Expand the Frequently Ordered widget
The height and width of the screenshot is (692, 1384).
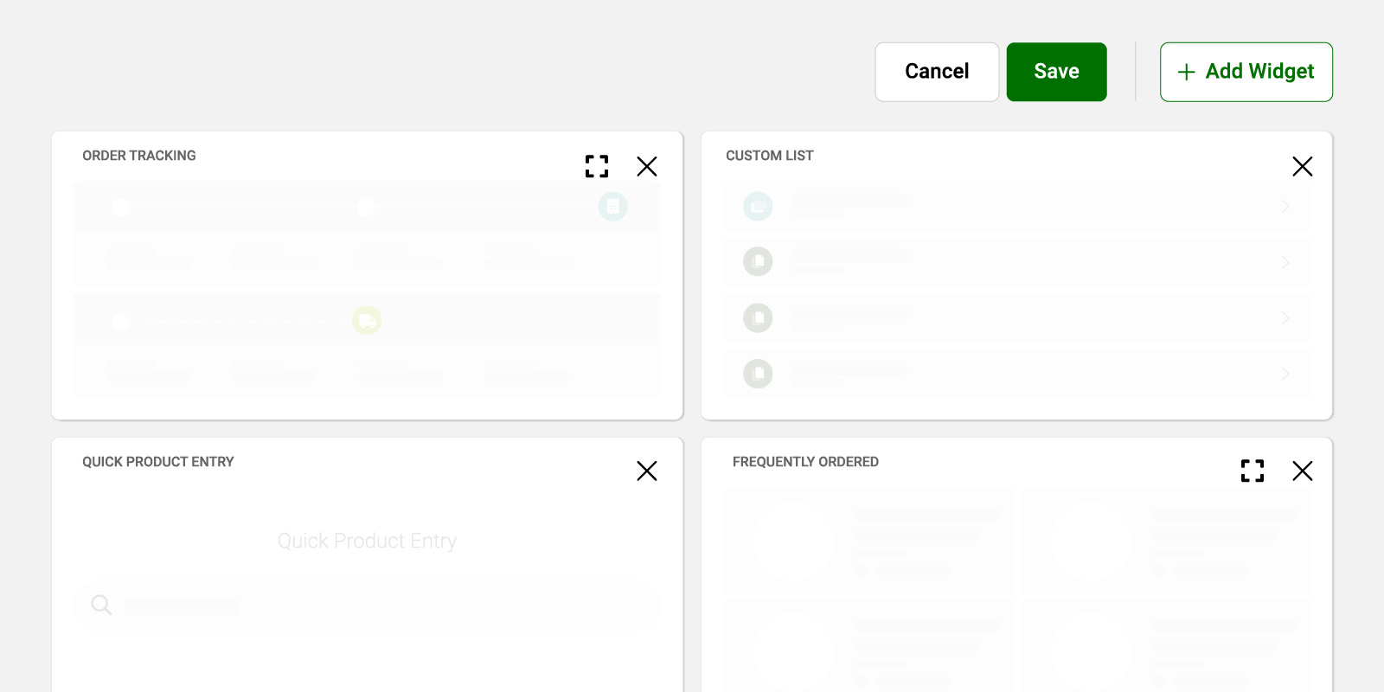tap(1253, 471)
